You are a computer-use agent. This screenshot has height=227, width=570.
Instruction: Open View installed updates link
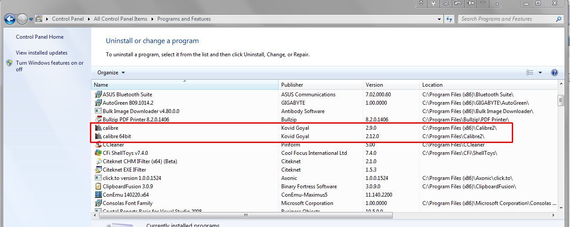point(42,53)
